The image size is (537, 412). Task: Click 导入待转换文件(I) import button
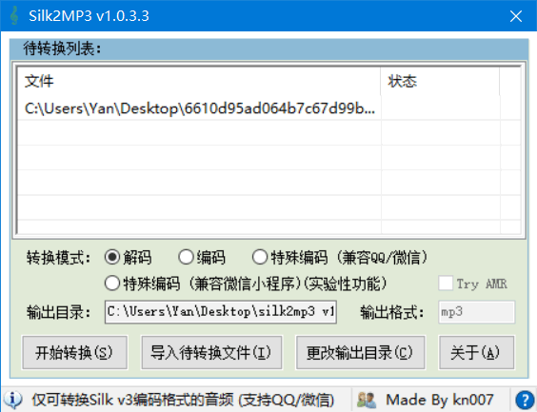point(211,352)
